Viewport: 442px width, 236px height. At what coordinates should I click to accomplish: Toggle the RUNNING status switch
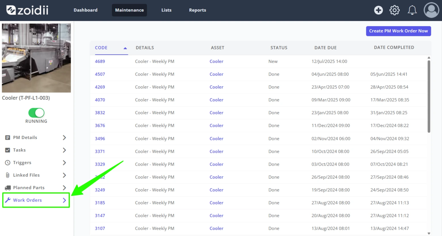coord(36,113)
